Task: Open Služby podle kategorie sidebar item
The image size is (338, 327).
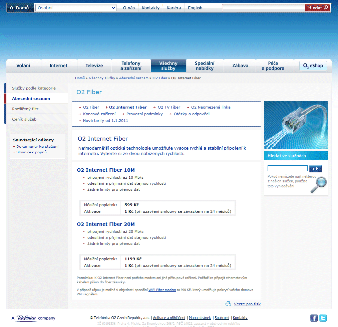Action: 37,88
